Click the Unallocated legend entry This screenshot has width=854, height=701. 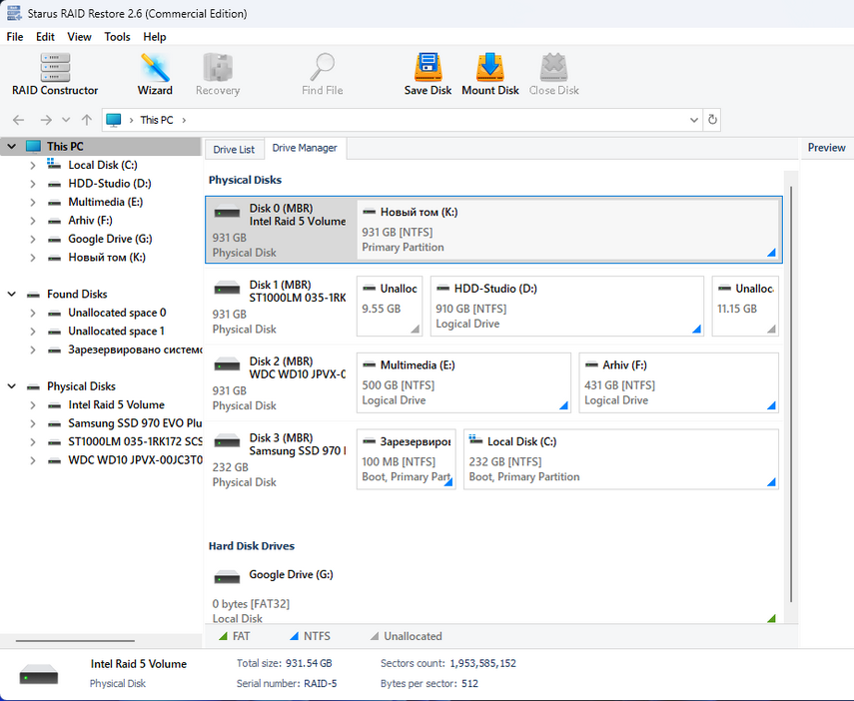click(407, 636)
